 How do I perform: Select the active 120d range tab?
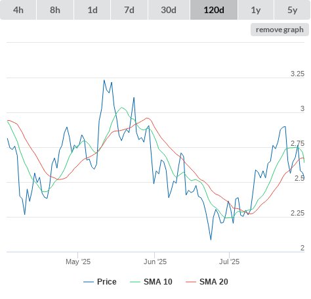coord(214,10)
